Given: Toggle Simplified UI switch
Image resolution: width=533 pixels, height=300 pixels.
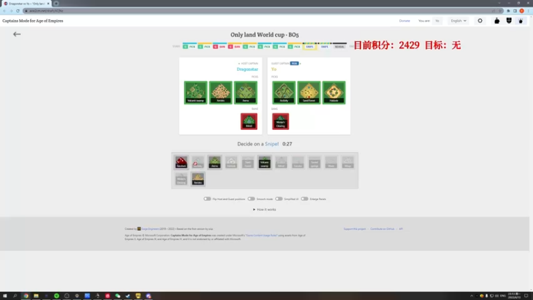Looking at the screenshot, I should coord(278,199).
